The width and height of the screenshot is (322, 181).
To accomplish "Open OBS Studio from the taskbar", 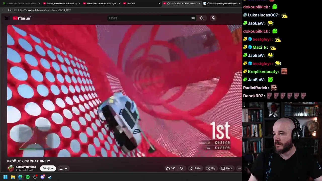I will (x=35, y=177).
